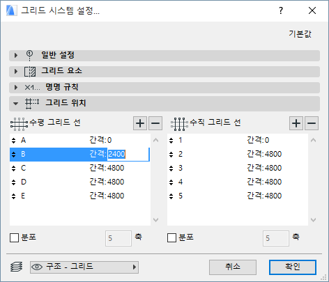This screenshot has width=329, height=282.
Task: Click the reorder handle of row 2
Action: pyautogui.click(x=171, y=155)
